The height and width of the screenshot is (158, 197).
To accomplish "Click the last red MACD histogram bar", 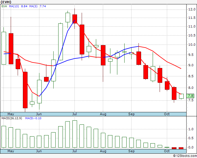I will click(x=181, y=148).
